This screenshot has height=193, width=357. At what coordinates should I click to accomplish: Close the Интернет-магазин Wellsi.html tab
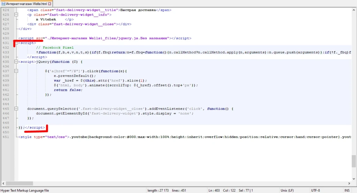click(x=50, y=3)
